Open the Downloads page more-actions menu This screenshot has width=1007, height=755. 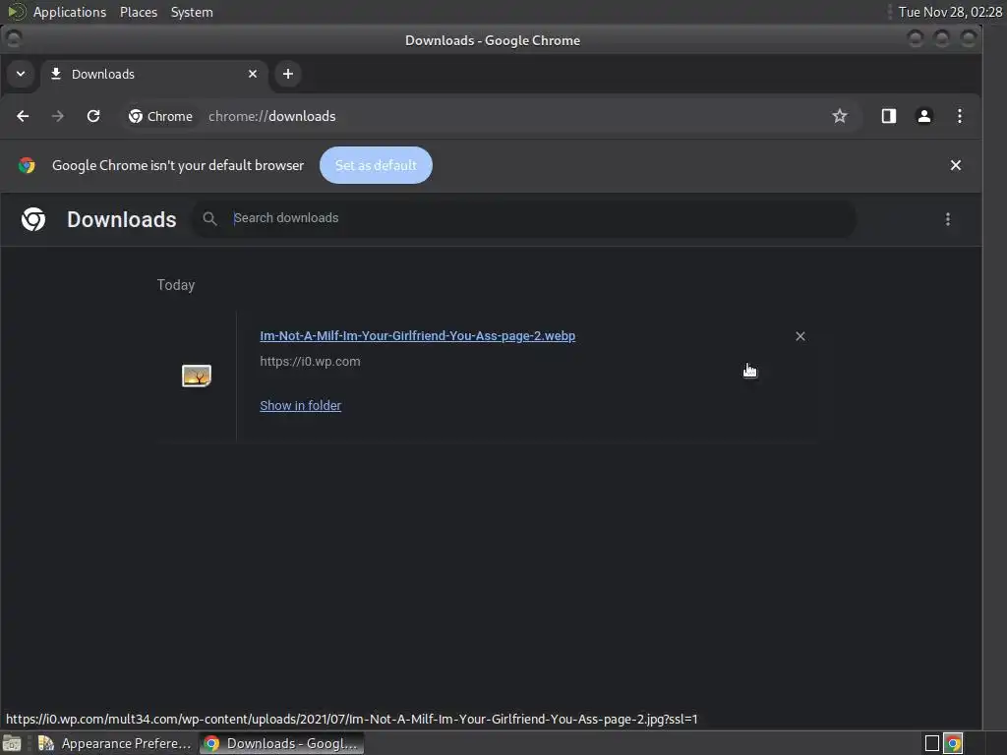948,219
